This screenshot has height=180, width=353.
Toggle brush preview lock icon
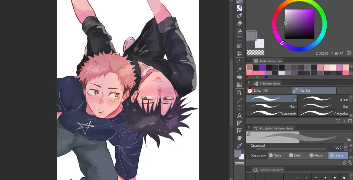349,140
